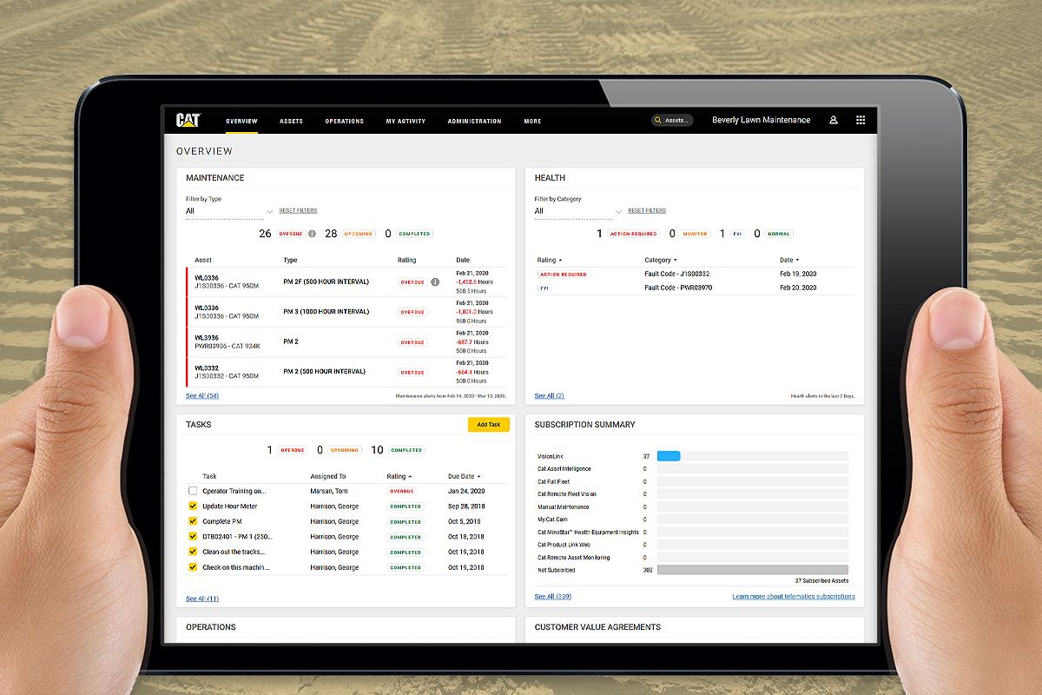Expand Maintenance Filter by Type dropdown
The height and width of the screenshot is (695, 1042).
(x=269, y=211)
